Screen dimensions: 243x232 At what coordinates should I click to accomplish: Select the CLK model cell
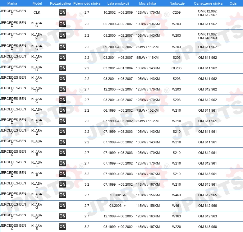(x=37, y=12)
